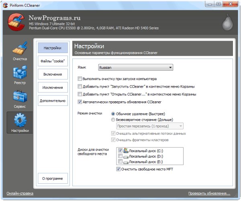Open the Реестр registry section

[x=20, y=75]
